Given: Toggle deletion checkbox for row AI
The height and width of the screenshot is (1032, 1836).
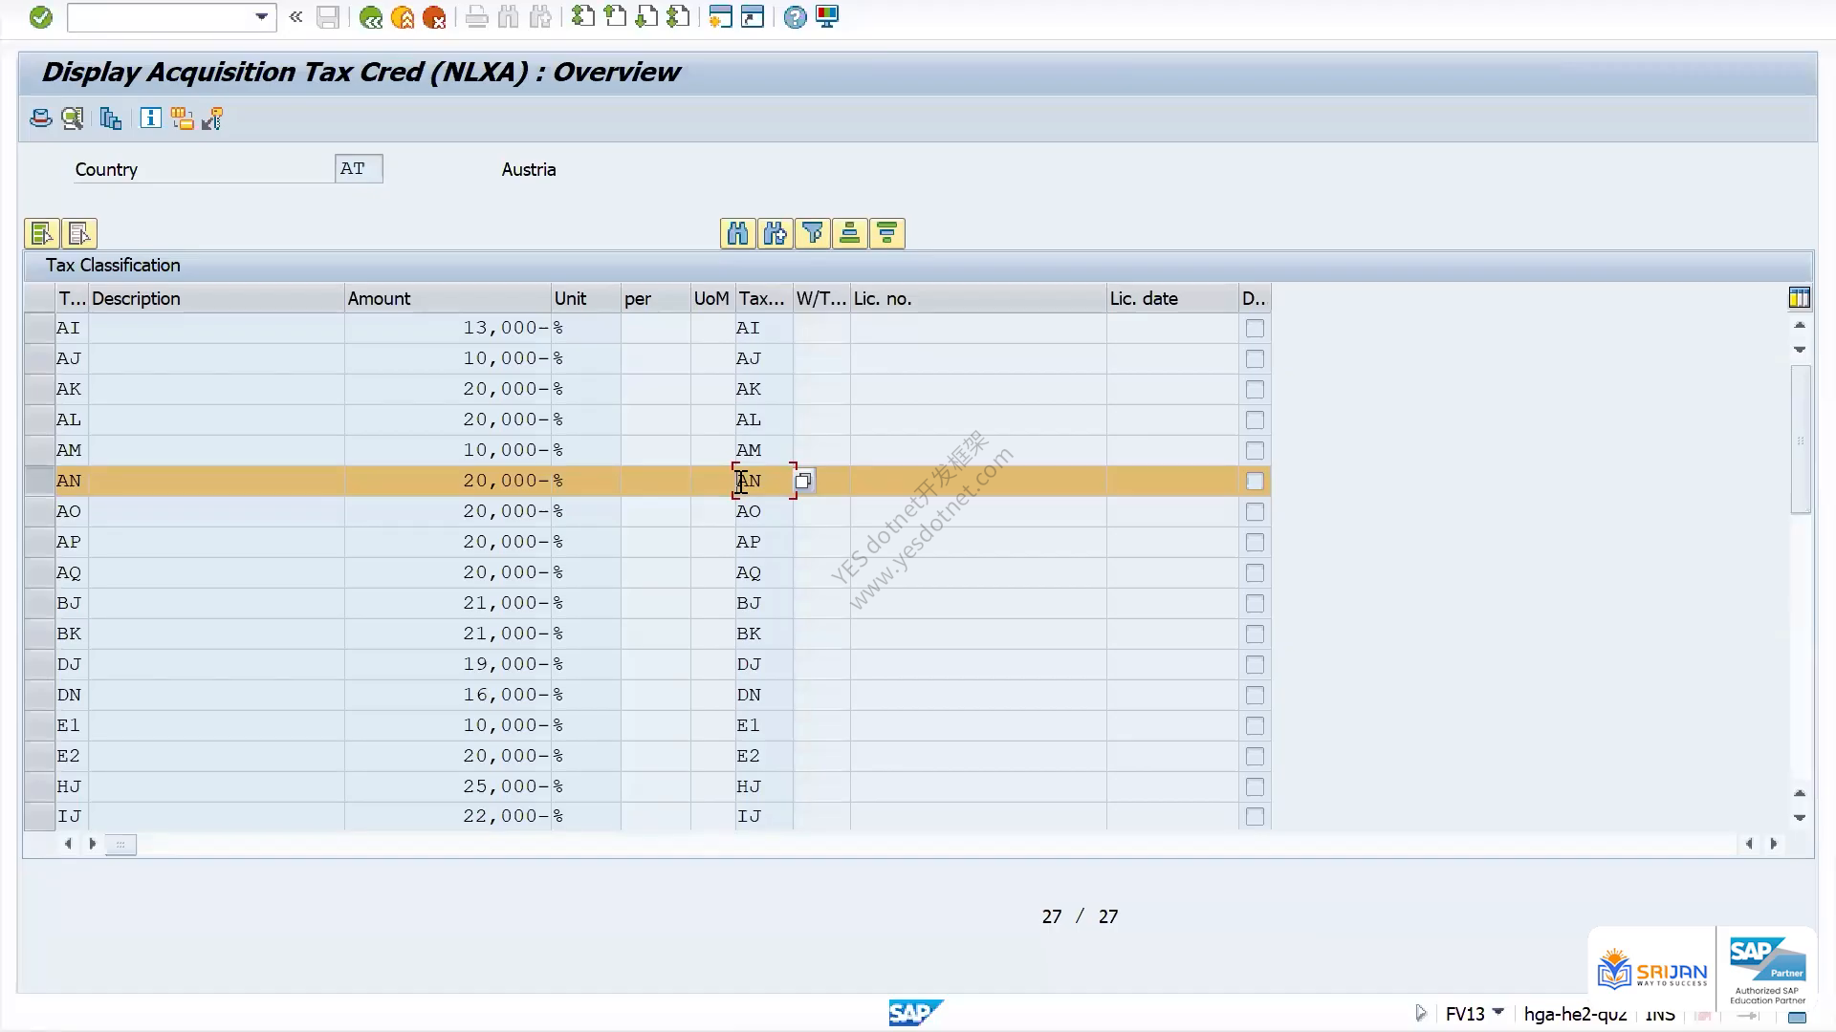Looking at the screenshot, I should tap(1255, 329).
